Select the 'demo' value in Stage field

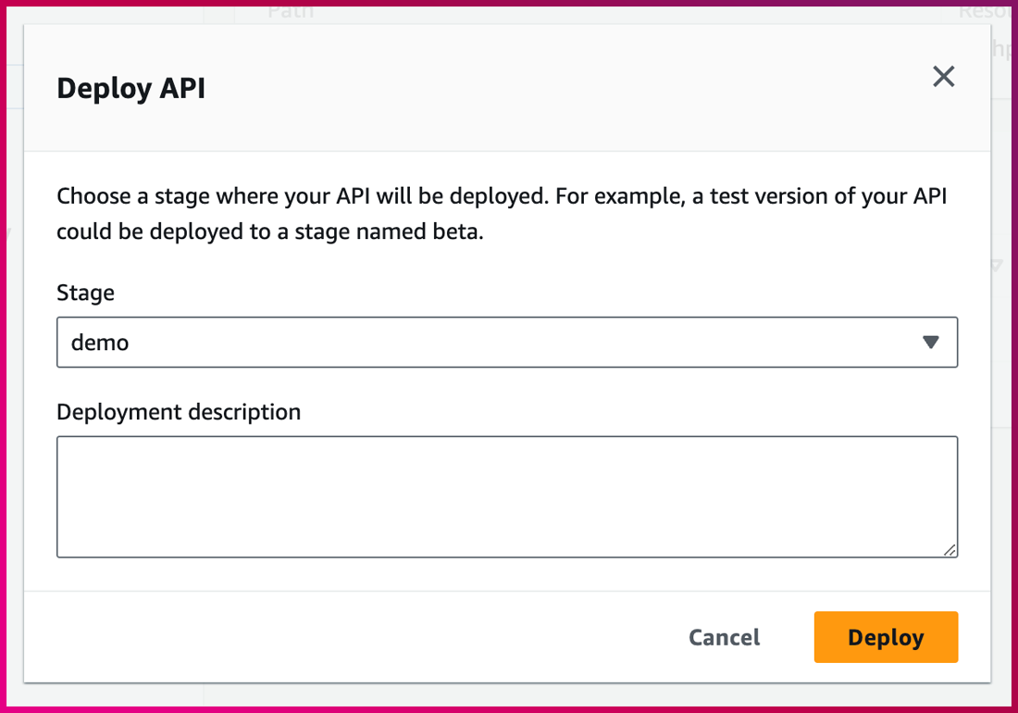tap(100, 343)
